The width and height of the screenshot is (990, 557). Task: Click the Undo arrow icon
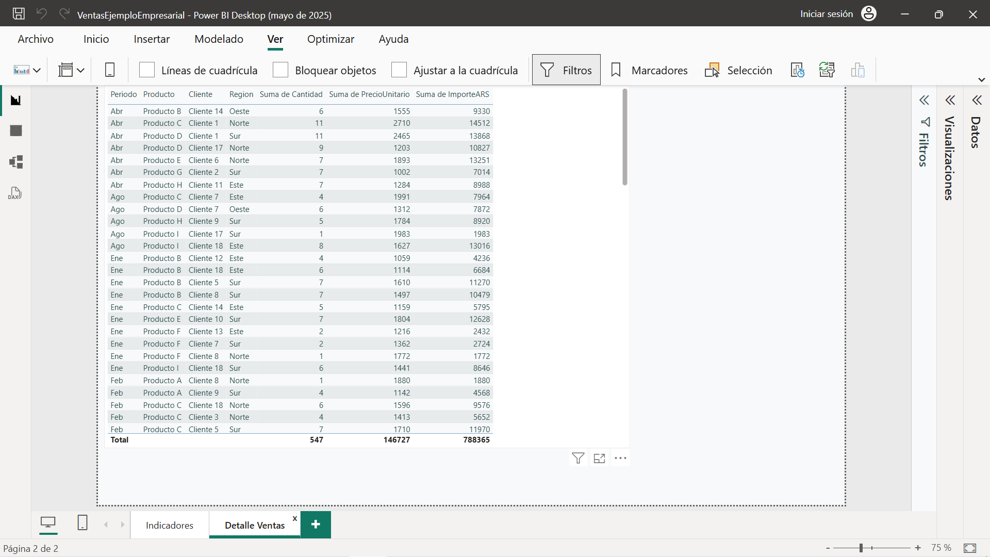[42, 14]
